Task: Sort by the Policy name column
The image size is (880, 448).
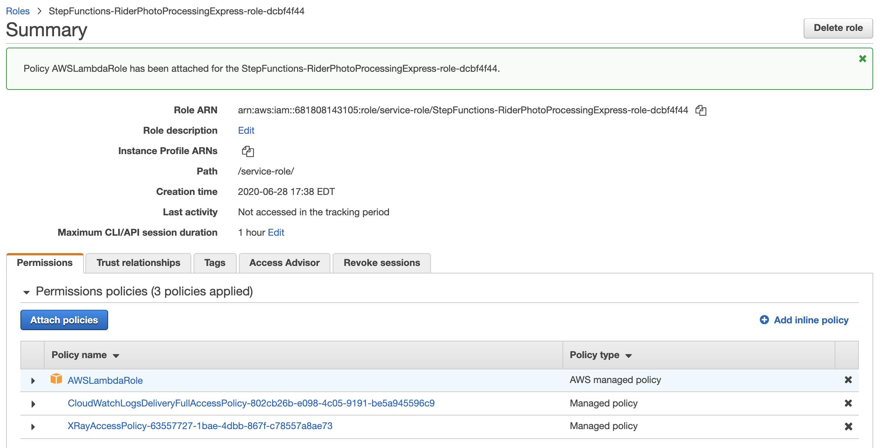Action: 85,355
